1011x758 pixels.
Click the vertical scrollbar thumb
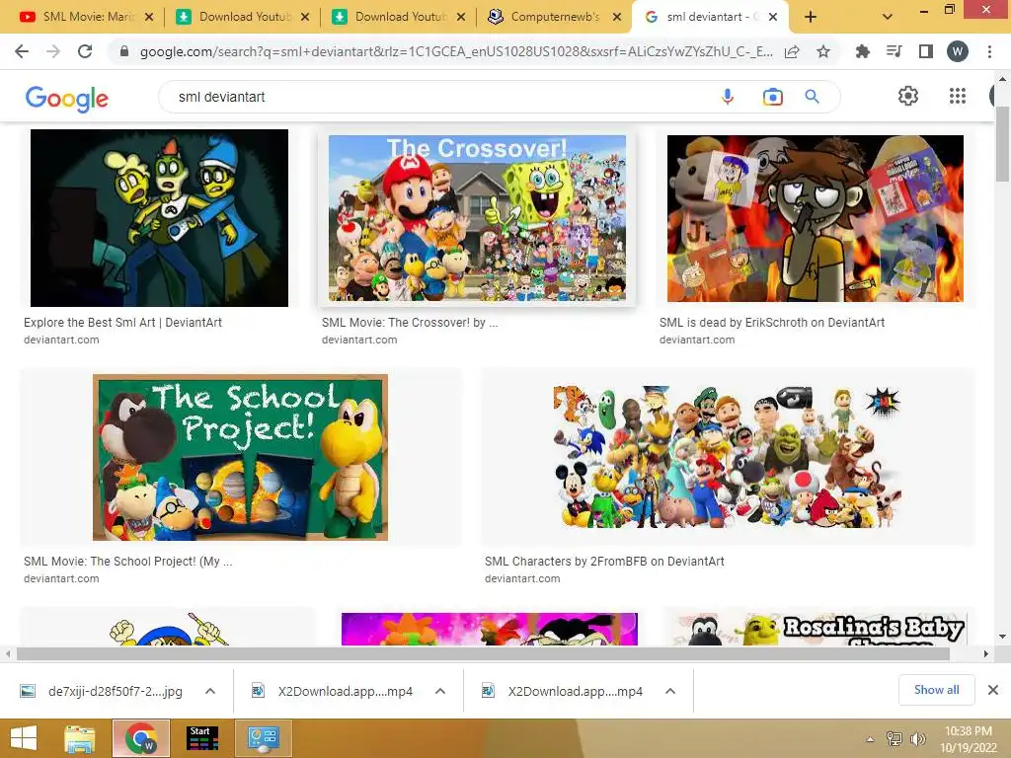click(x=1002, y=145)
